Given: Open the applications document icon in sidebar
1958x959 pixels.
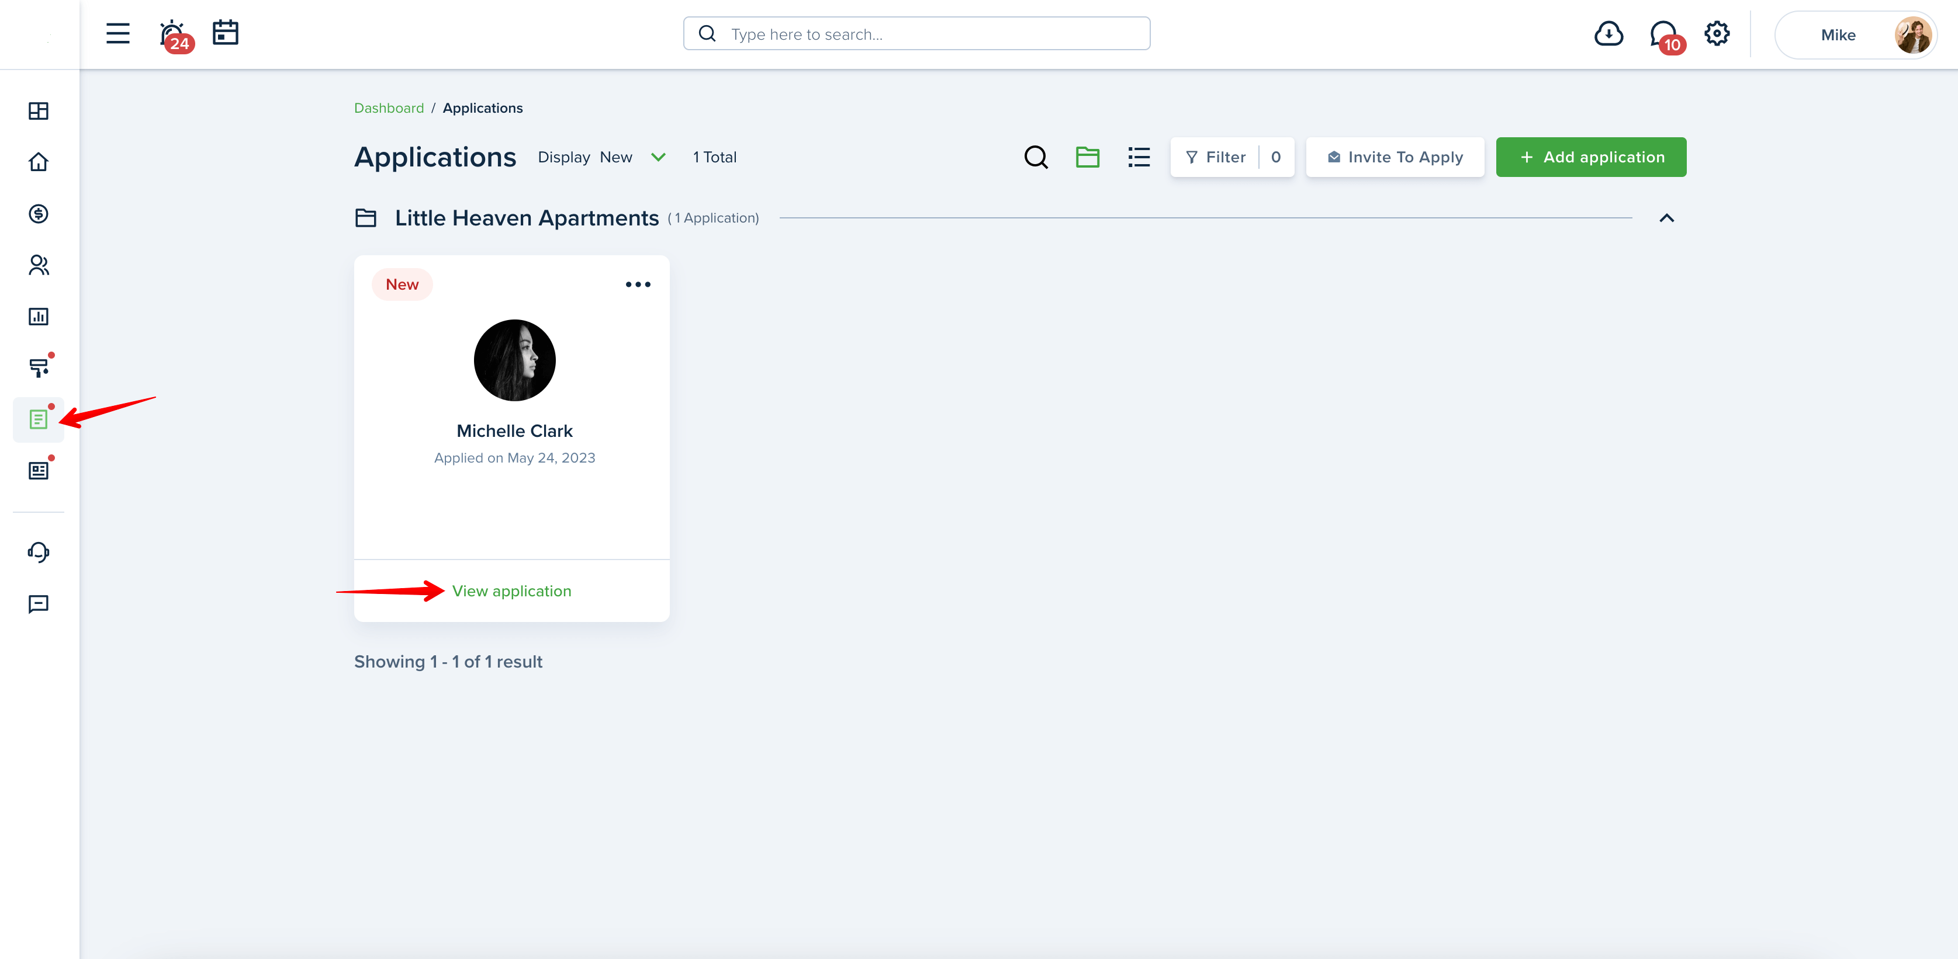Looking at the screenshot, I should pyautogui.click(x=39, y=419).
